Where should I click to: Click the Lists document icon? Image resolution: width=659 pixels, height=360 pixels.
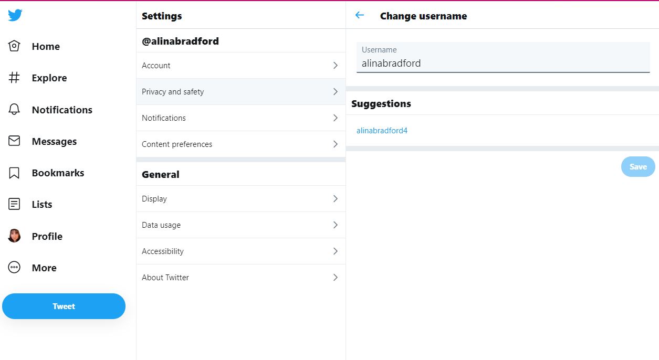coord(14,204)
